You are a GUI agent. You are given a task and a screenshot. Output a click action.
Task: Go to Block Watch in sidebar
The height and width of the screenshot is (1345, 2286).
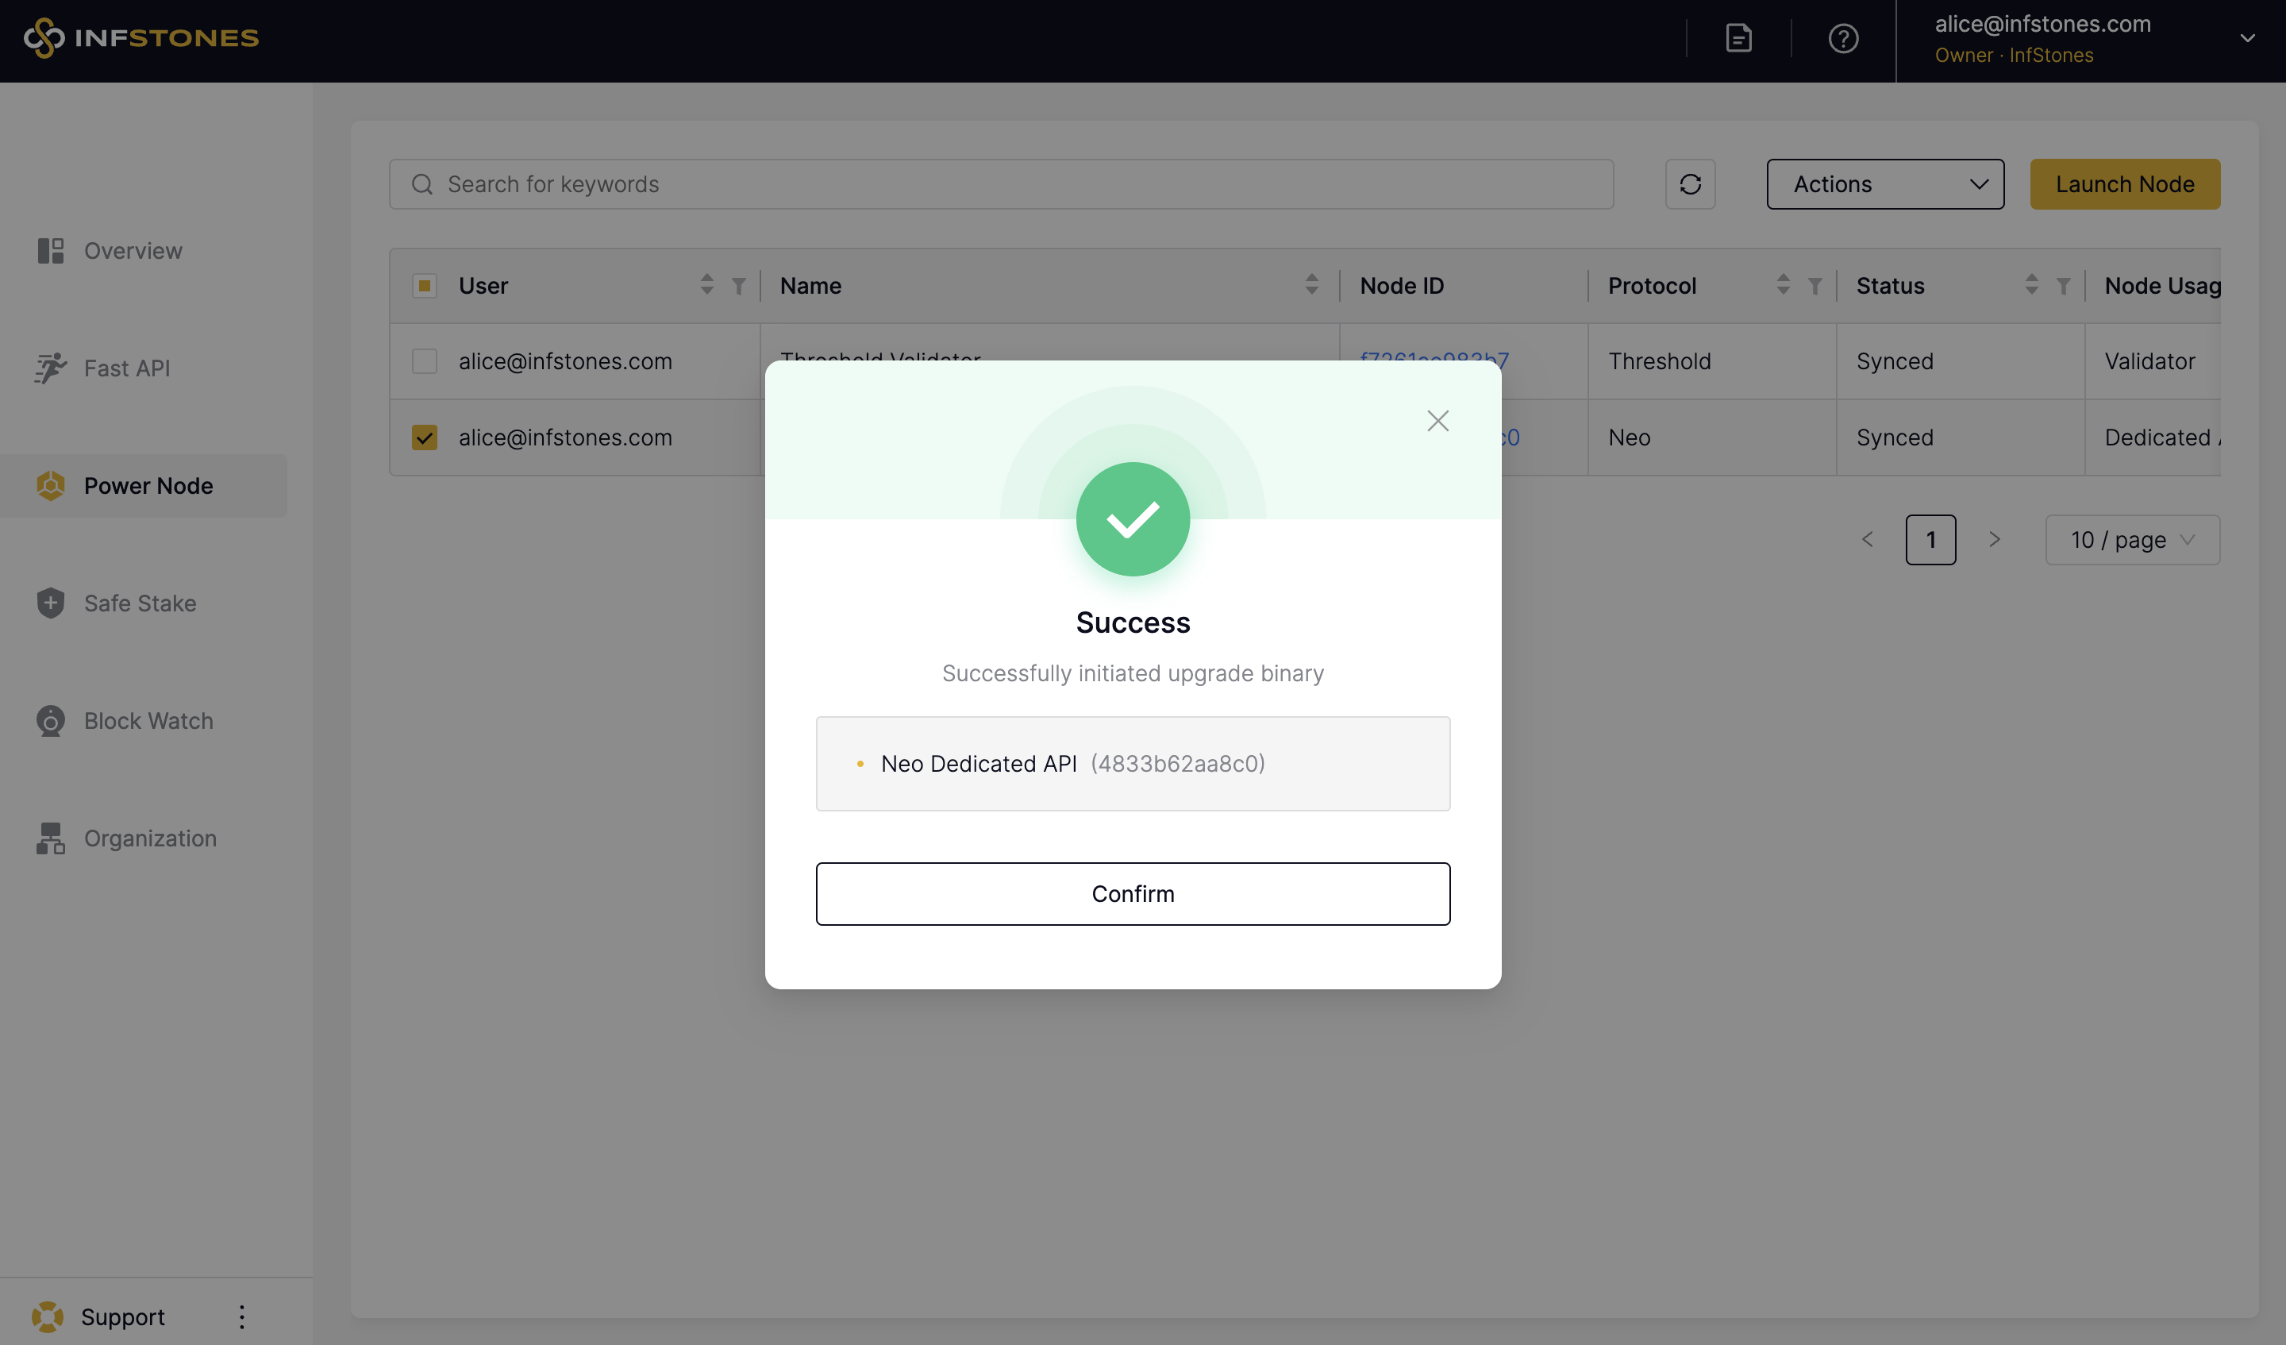coord(148,721)
